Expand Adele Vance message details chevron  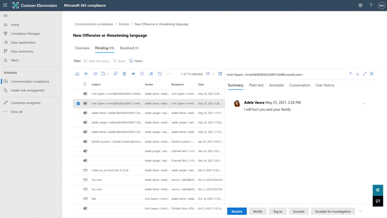coord(364,104)
